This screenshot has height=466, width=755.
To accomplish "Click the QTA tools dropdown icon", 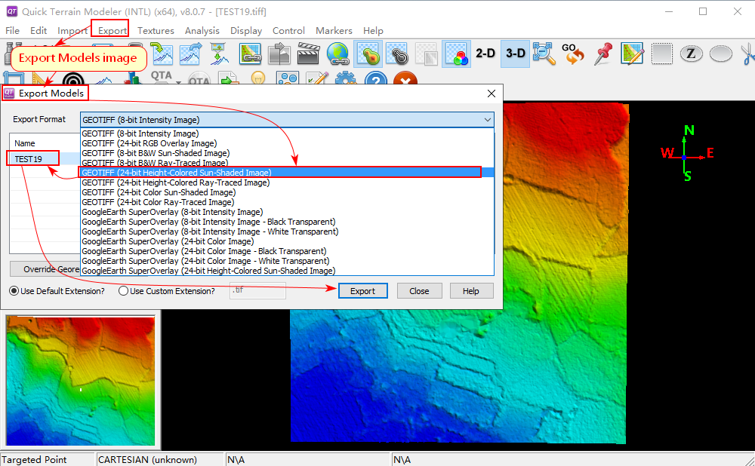I will [x=165, y=78].
